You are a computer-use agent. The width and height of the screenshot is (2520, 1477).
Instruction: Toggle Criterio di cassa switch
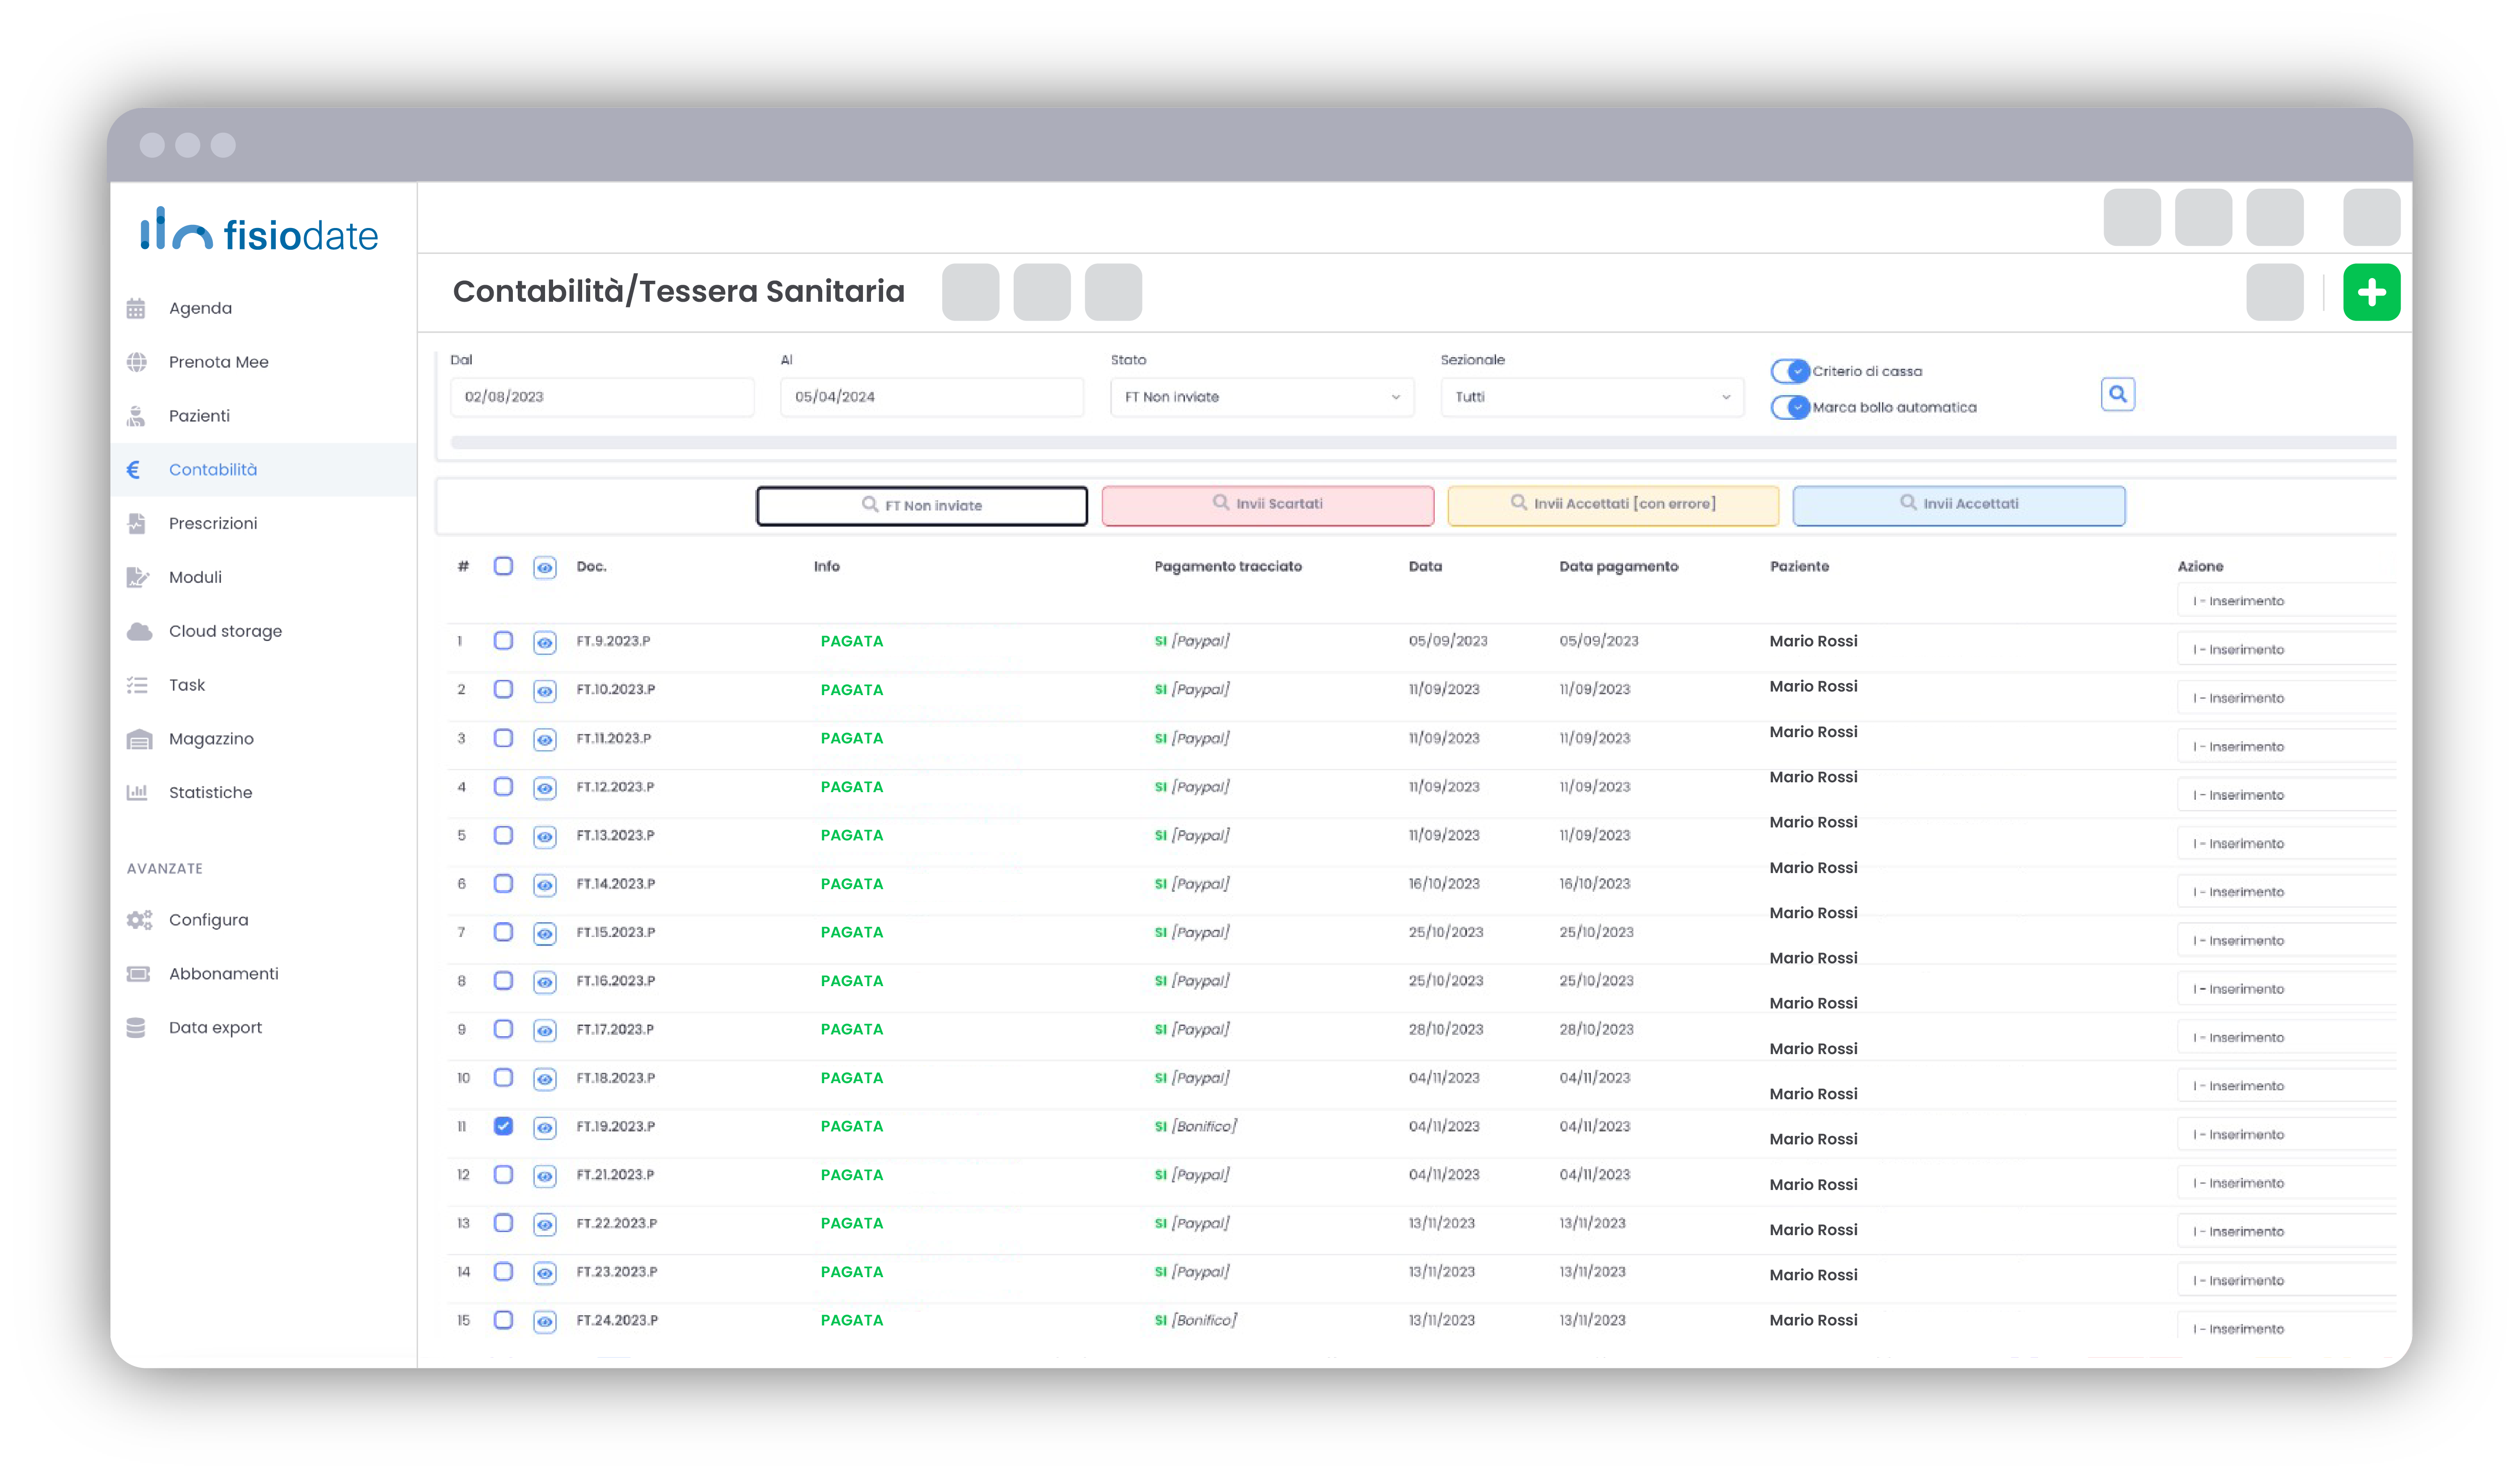click(x=1789, y=371)
